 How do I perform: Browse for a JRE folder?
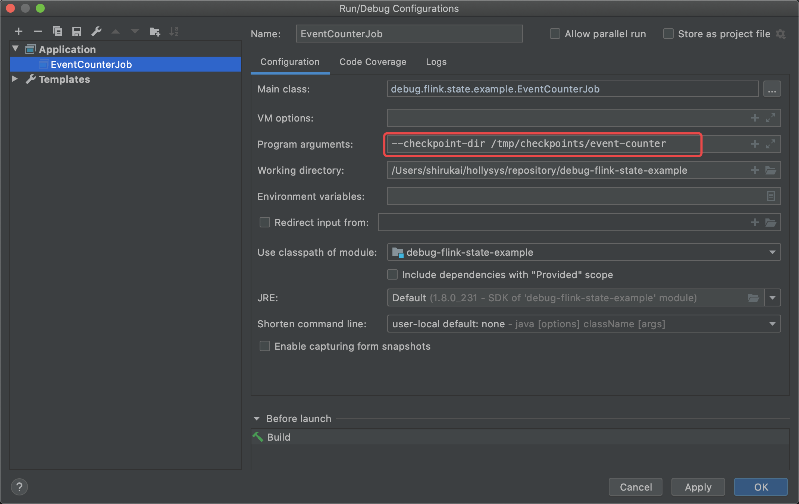click(753, 298)
